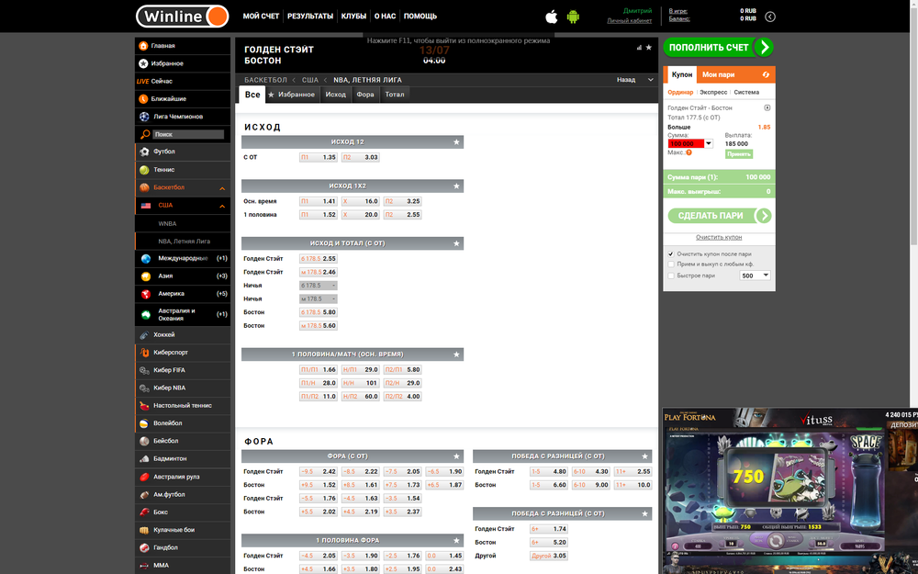
Task: Select Киберспорт in sidebar
Action: click(183, 352)
